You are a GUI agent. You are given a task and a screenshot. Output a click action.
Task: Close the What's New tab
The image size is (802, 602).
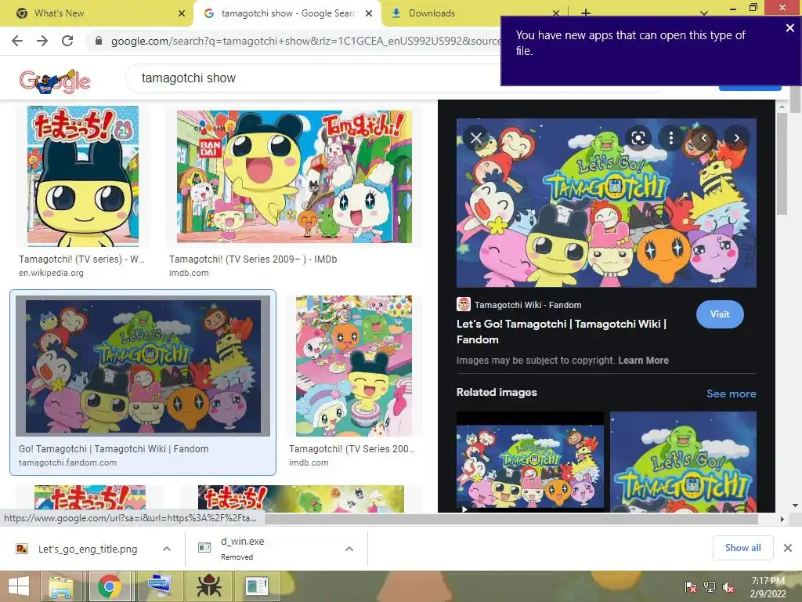click(x=182, y=14)
